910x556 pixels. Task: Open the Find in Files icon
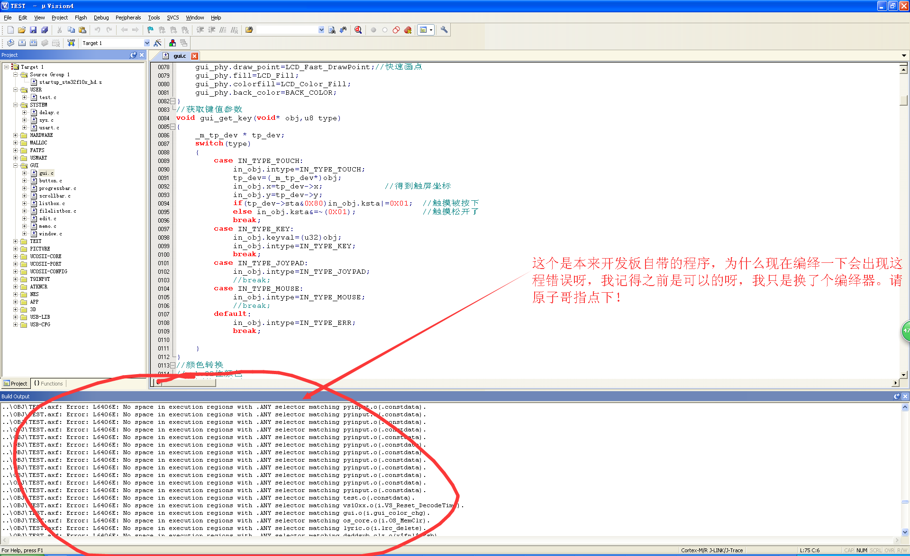point(249,30)
